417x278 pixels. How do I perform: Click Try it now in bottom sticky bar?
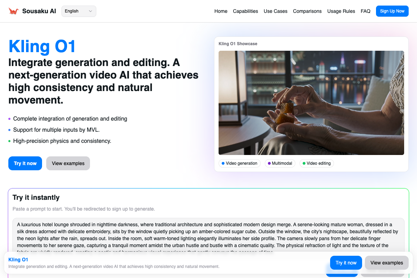[346, 263]
